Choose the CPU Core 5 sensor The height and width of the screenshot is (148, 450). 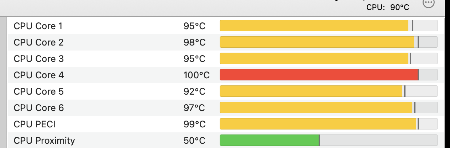38,91
